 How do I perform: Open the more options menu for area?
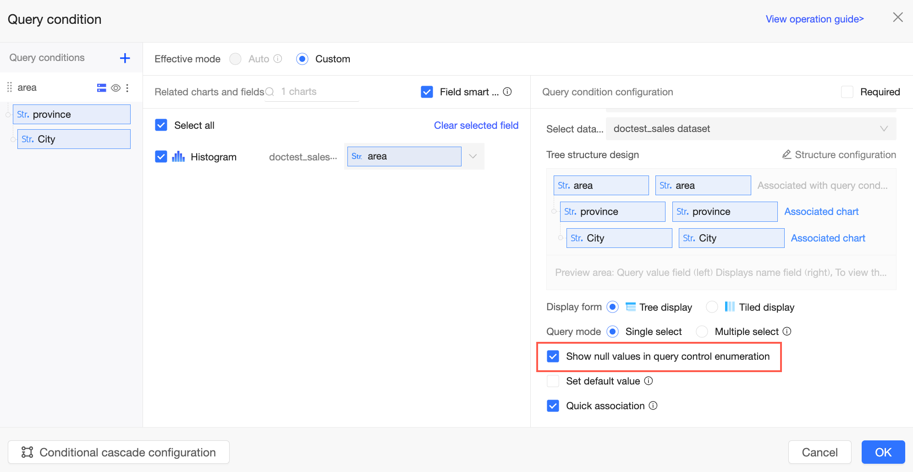click(127, 88)
